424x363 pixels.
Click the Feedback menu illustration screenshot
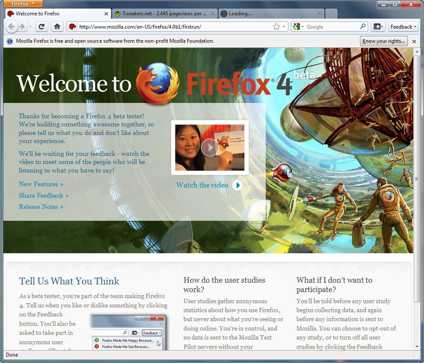point(128,332)
